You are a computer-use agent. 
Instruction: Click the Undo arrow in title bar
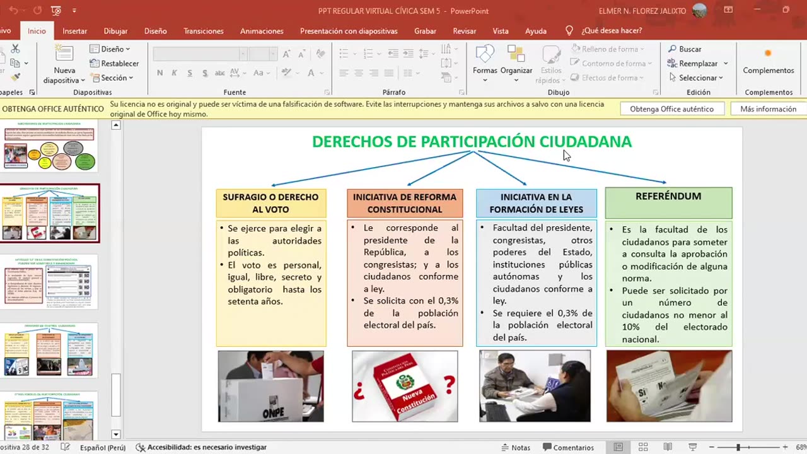[14, 11]
